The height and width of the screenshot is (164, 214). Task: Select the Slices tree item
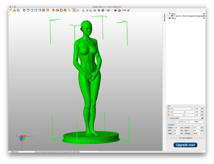click(174, 18)
